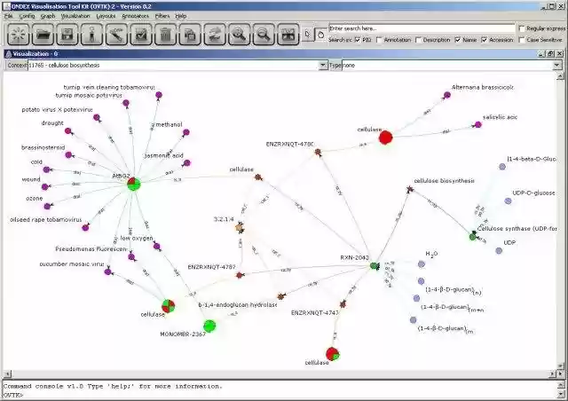Select the b-1,4-endoglucan hydrolase node
This screenshot has width=568, height=401.
[280, 296]
